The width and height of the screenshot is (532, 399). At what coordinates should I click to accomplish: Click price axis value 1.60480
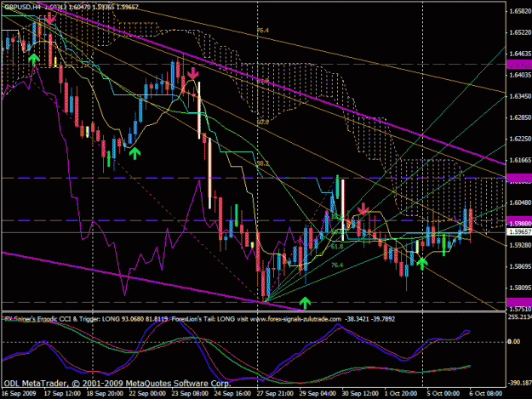(x=520, y=202)
